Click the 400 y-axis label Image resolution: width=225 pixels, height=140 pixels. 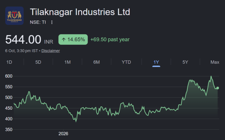9,119
